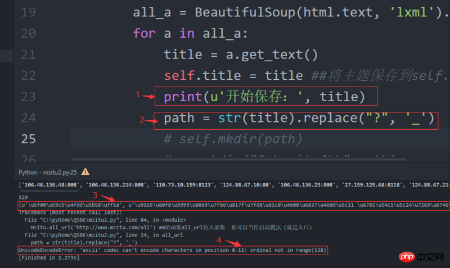Click line number 25 in the gutter
The image size is (450, 268).
click(29, 139)
